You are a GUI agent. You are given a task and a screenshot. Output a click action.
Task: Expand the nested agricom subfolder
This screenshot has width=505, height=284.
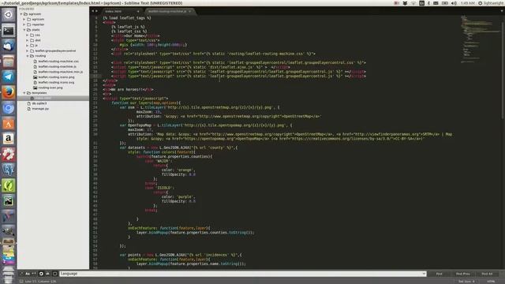(x=24, y=19)
